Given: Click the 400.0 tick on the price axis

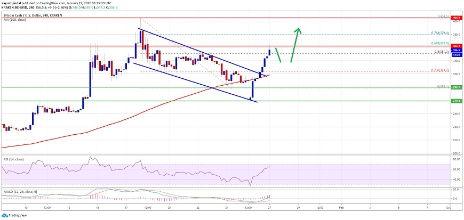Looking at the screenshot, I should click(455, 22).
